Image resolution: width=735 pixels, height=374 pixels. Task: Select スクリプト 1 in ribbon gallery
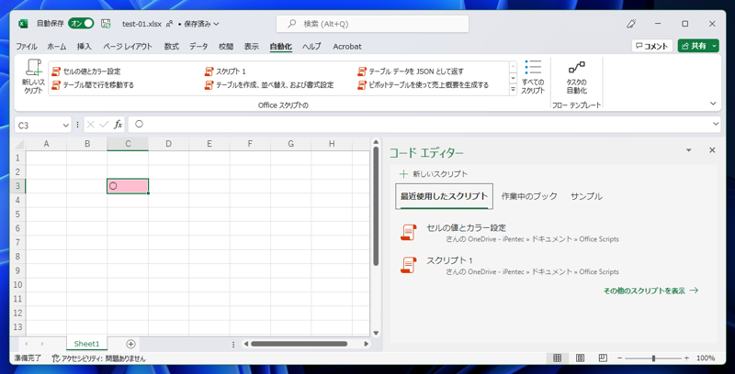pos(225,71)
